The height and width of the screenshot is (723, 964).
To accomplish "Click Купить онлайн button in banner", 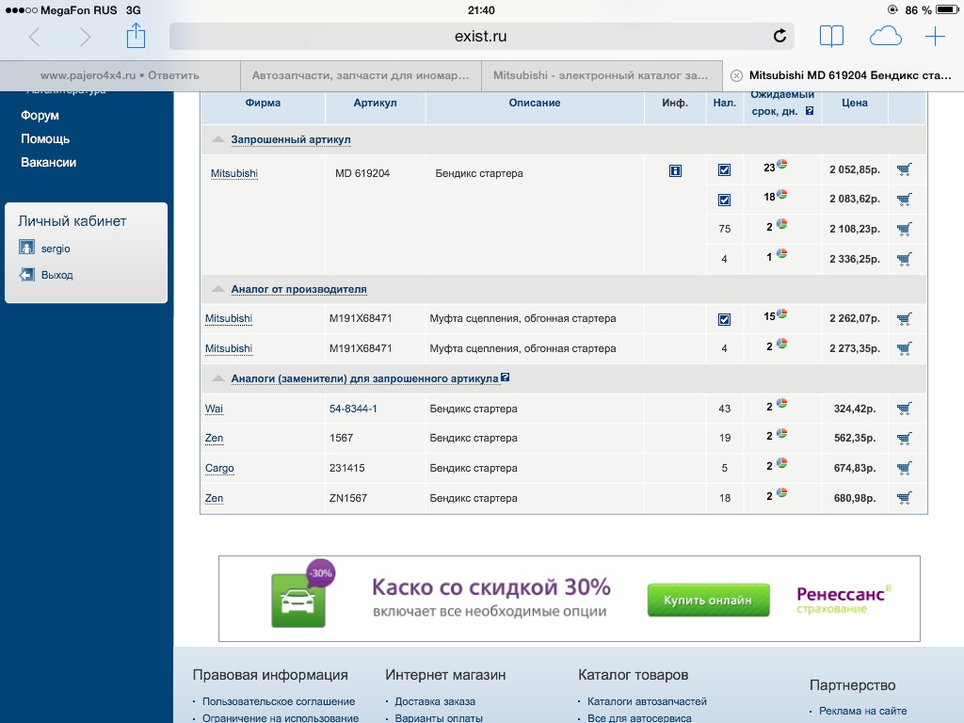I will point(708,600).
